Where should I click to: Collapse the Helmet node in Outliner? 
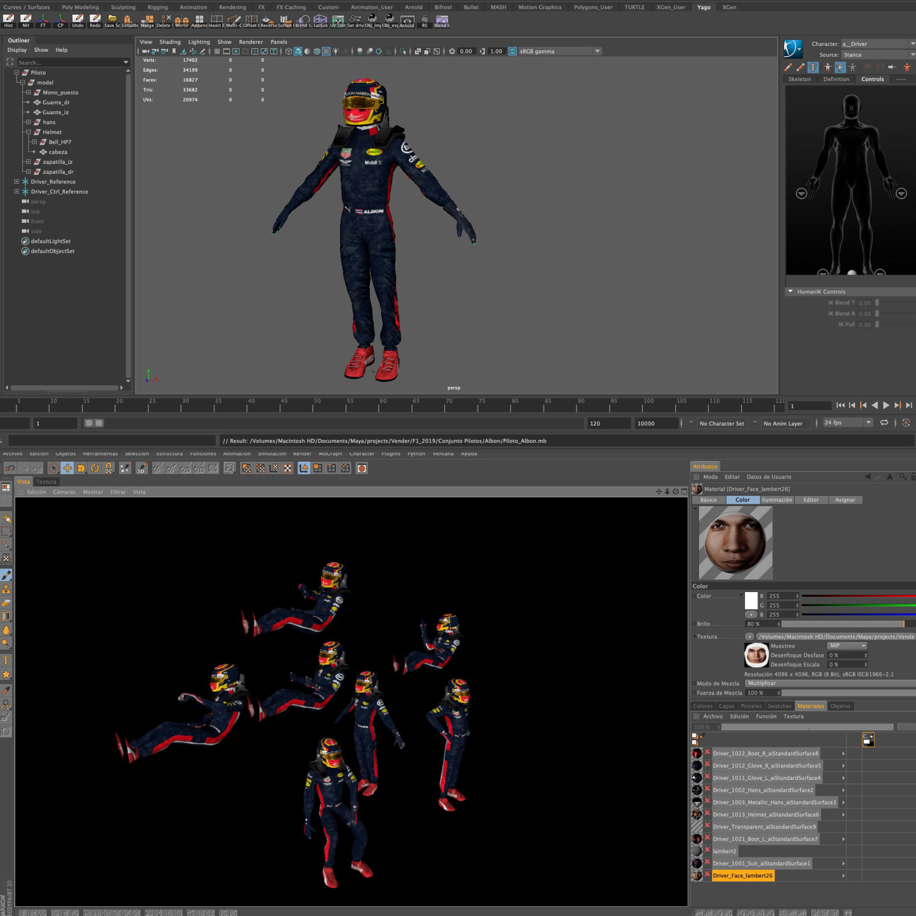pyautogui.click(x=29, y=132)
